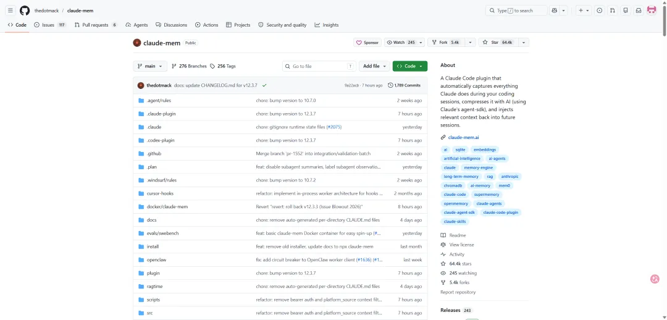Viewport: 667px width, 320px height.
Task: Click the folder icon beside scripts
Action: pos(141,300)
